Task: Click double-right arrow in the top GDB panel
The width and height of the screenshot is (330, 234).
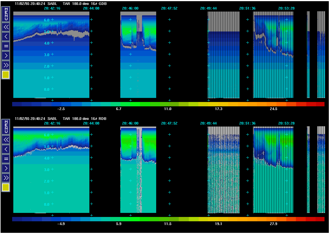Action: tap(6, 64)
